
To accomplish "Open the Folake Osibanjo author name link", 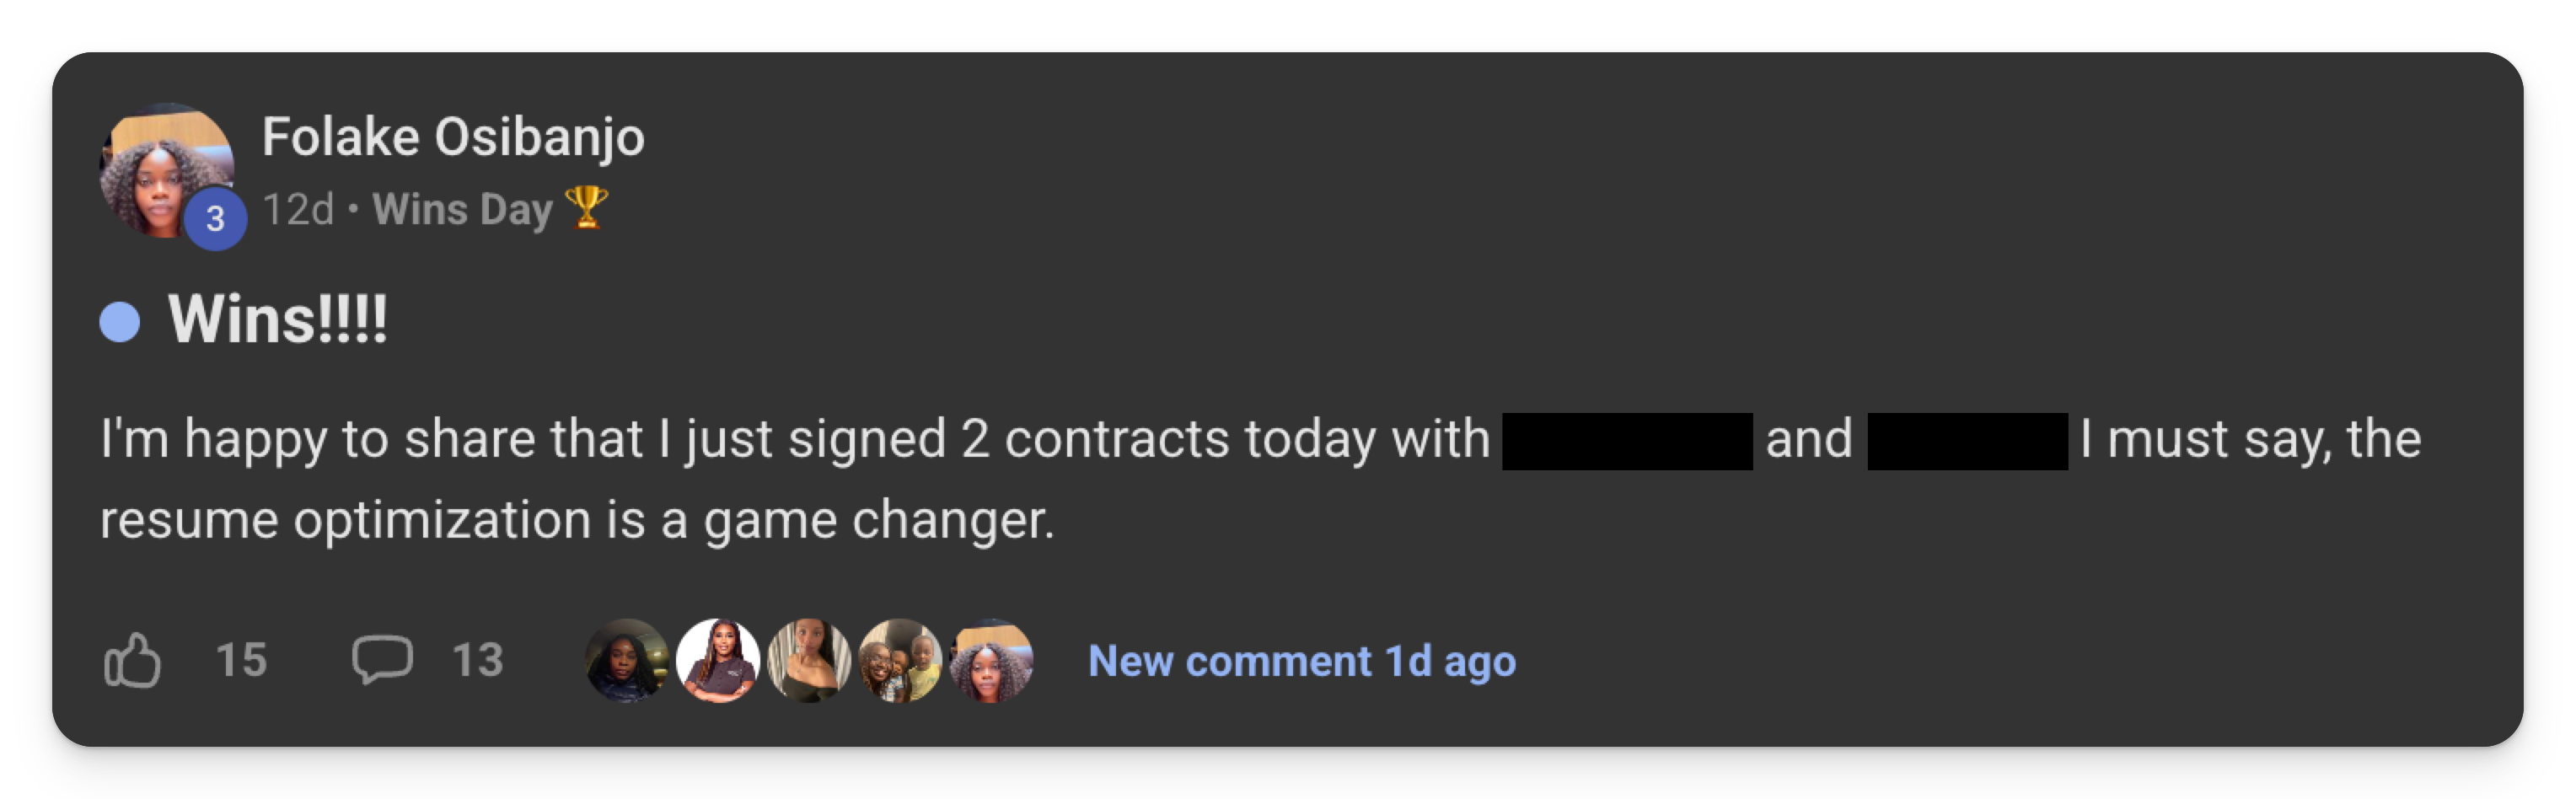I will click(x=453, y=137).
